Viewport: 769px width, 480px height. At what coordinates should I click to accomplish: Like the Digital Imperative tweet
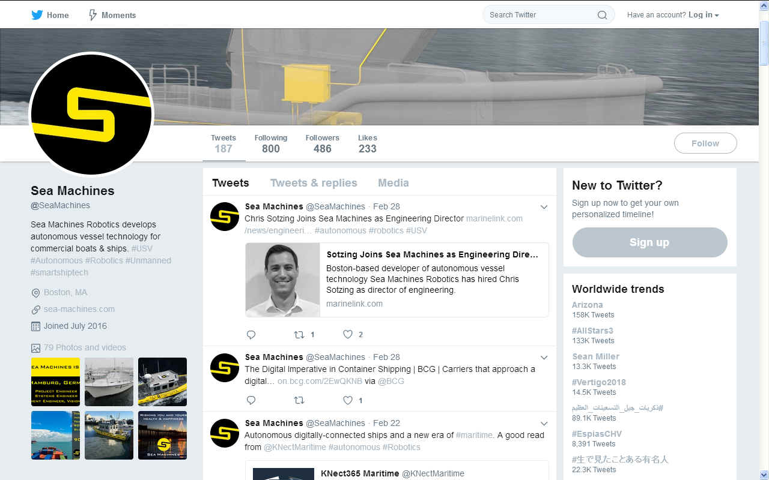pyautogui.click(x=348, y=400)
